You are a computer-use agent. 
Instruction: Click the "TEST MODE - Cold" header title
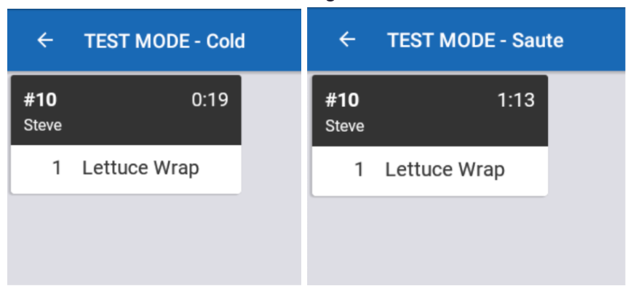tap(164, 41)
